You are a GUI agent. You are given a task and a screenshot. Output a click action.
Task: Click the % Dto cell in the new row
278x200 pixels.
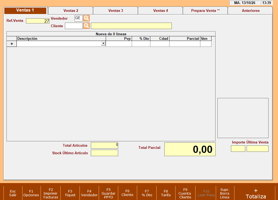[x=141, y=44]
